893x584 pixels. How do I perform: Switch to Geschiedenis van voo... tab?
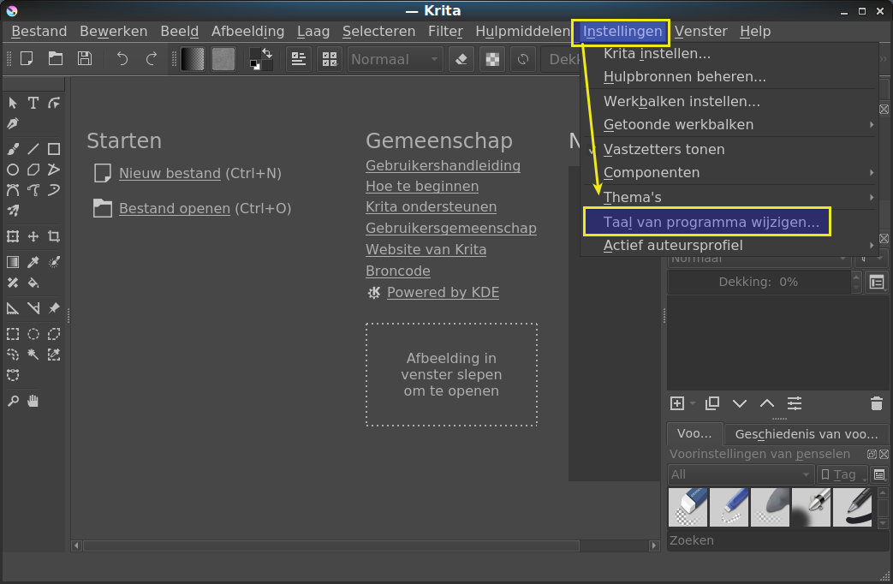click(x=806, y=434)
